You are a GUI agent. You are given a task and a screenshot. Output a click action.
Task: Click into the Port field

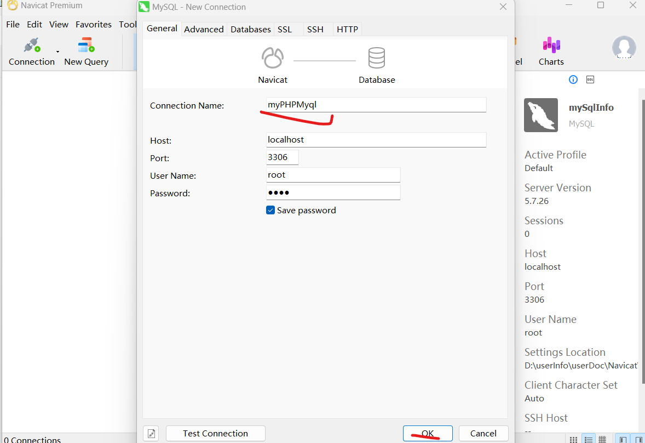click(282, 157)
